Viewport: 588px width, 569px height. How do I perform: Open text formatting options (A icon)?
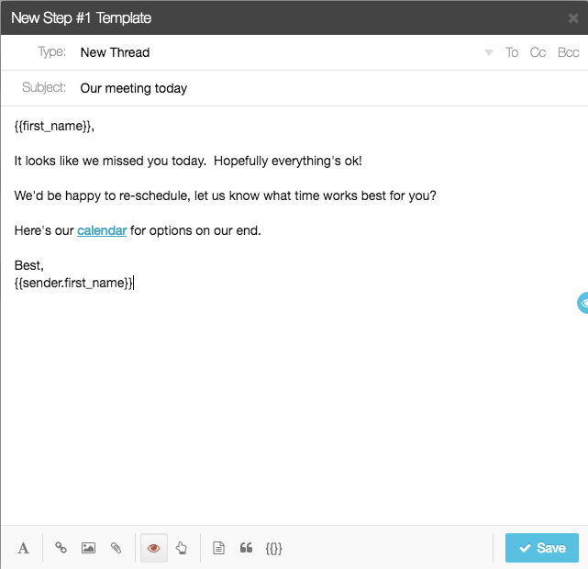tap(23, 548)
